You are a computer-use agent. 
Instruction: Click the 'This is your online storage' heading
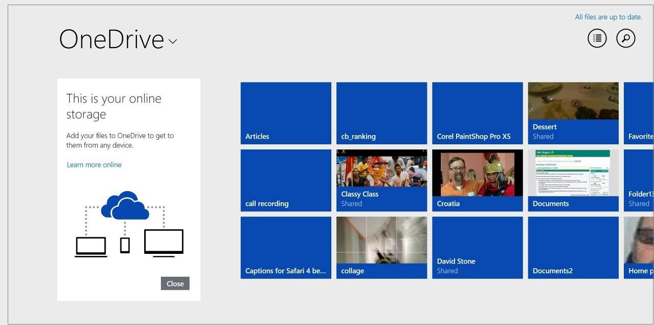114,106
